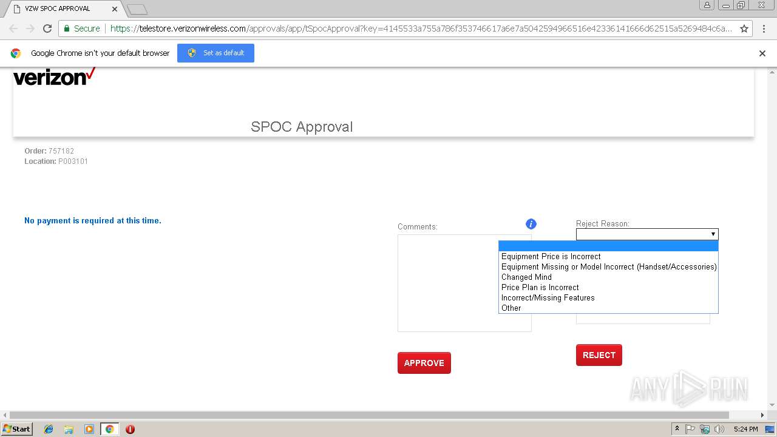777x437 pixels.
Task: Open the Windows Start menu
Action: (x=17, y=429)
